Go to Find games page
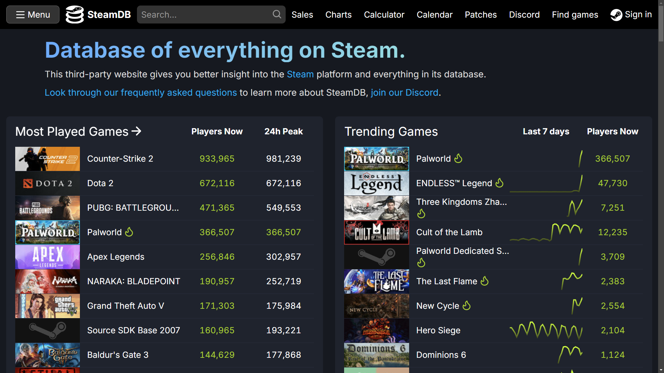This screenshot has height=373, width=664. click(575, 15)
